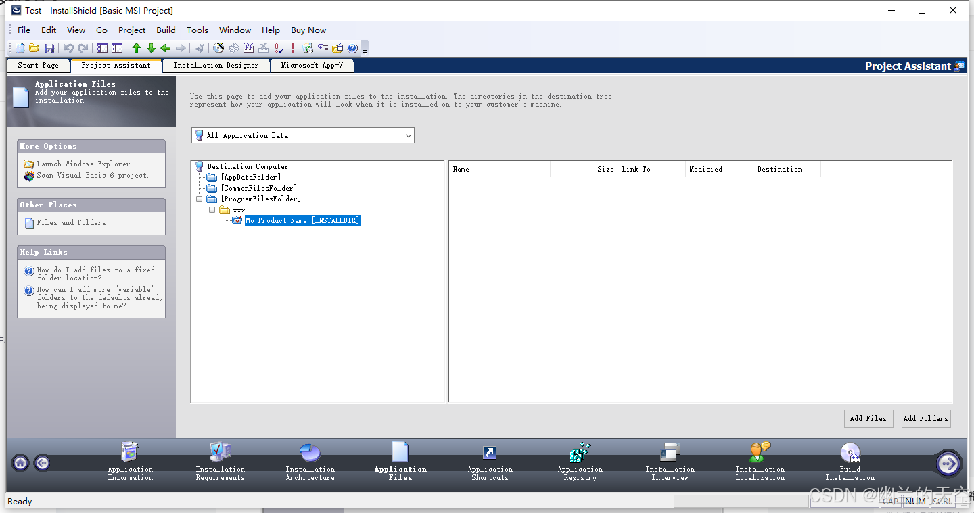The image size is (974, 513).
Task: Switch to the Microsoft App-V tab
Action: click(312, 66)
